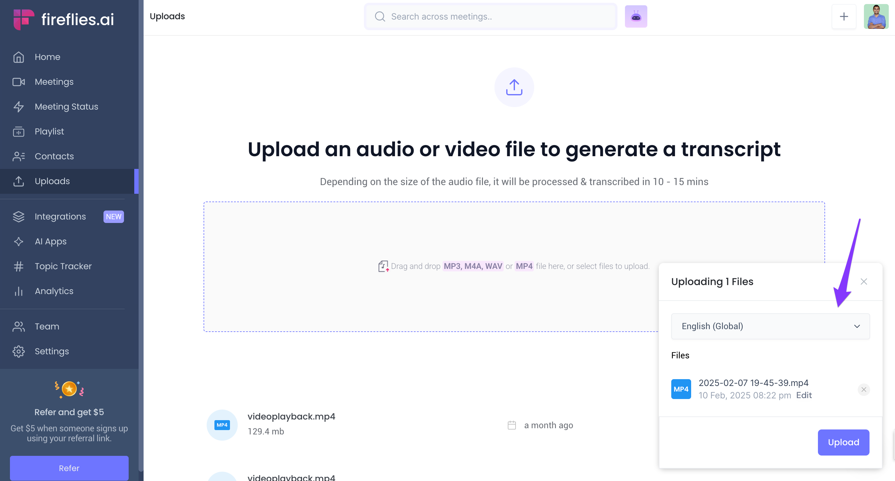Click the fireflies.ai logo
895x481 pixels.
pos(64,19)
